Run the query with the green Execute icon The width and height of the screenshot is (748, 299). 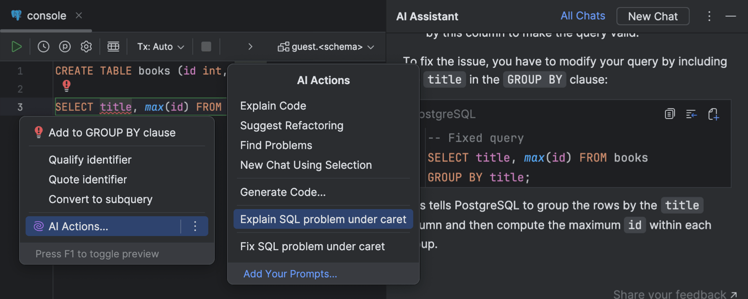tap(16, 47)
